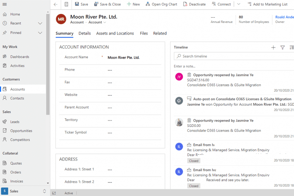
Task: Click the hamburger menu icon
Action: coord(5,4)
